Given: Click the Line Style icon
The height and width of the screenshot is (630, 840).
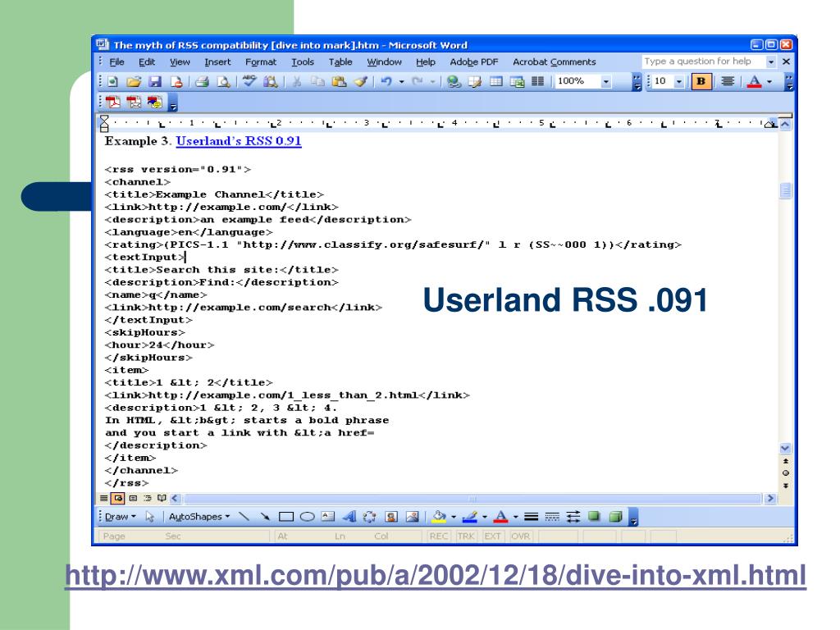Looking at the screenshot, I should pos(531,517).
